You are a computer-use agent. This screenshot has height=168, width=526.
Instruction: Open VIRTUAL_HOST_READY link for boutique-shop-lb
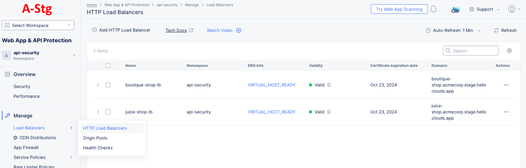[x=271, y=85]
